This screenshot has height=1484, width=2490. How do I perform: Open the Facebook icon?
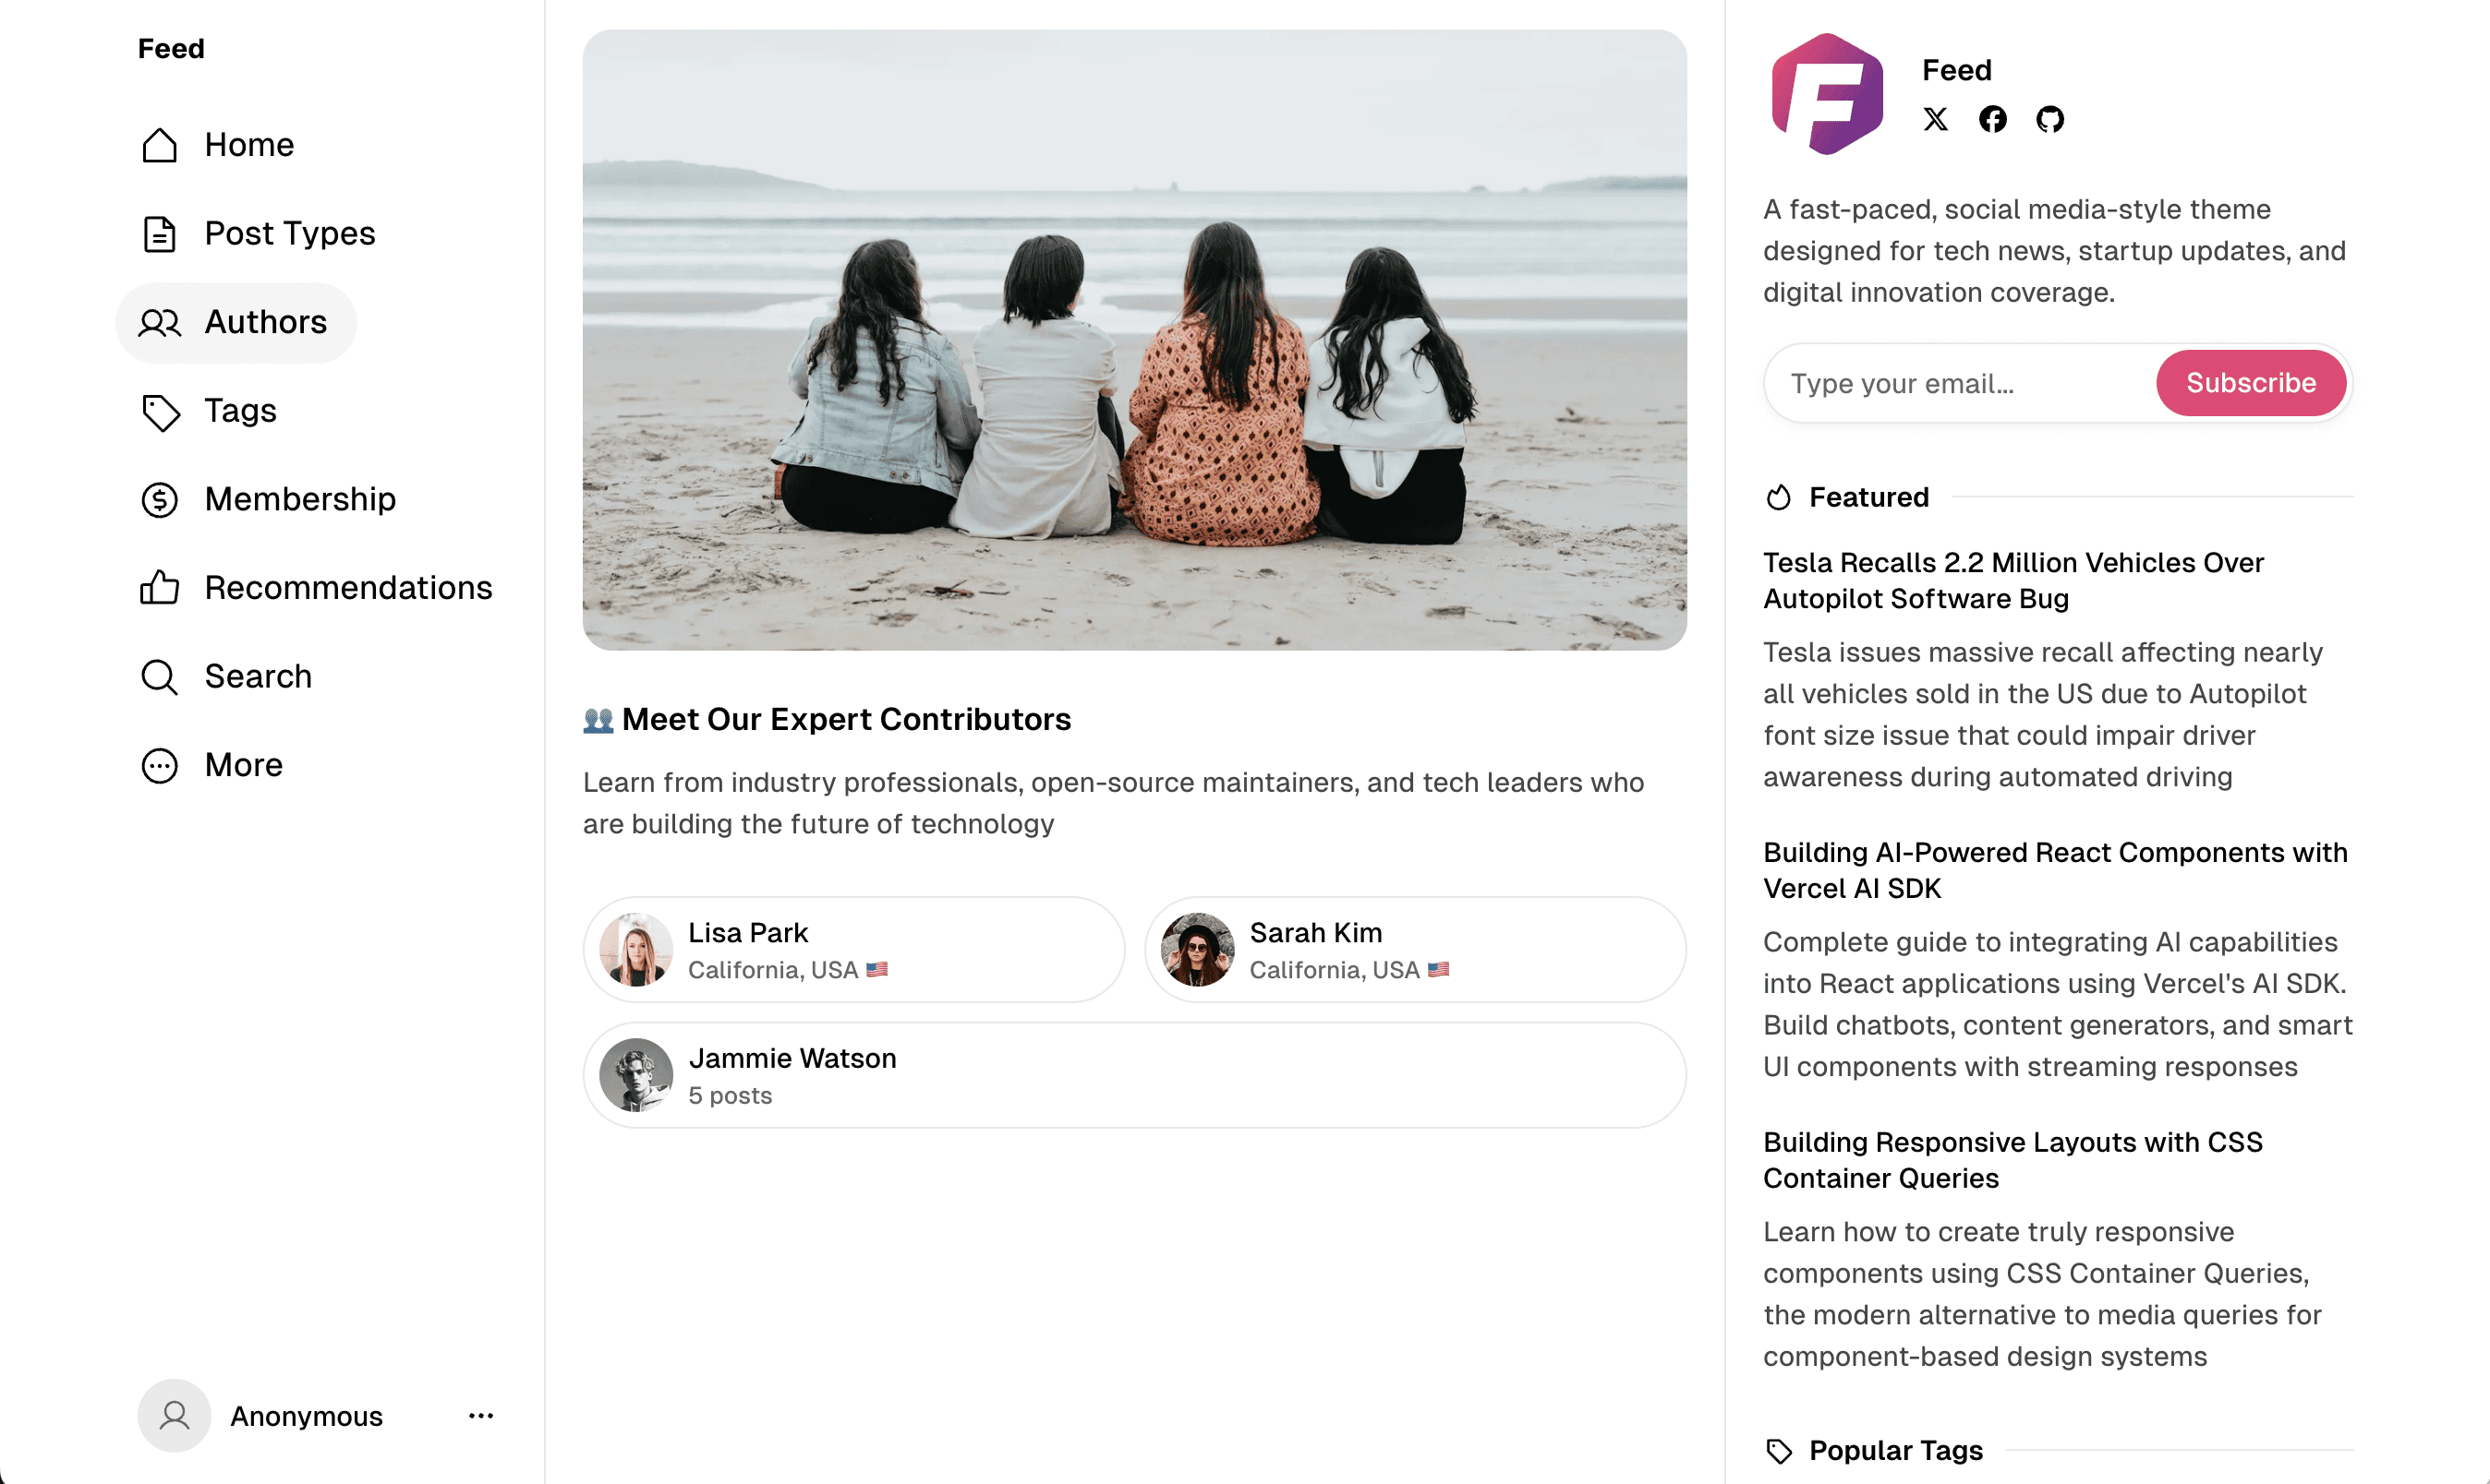tap(1992, 119)
